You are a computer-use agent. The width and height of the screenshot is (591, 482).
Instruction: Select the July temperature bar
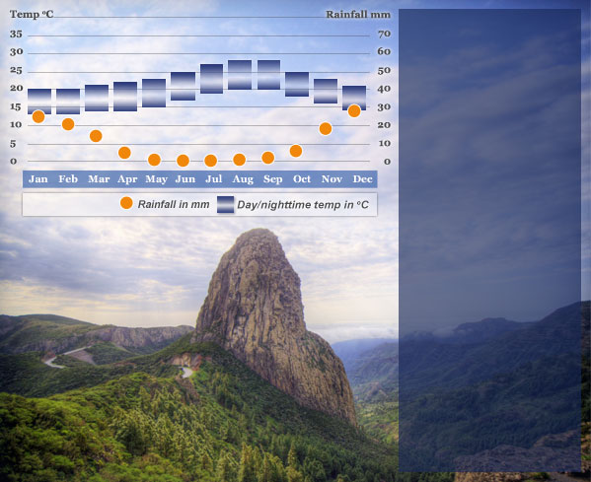pos(211,79)
